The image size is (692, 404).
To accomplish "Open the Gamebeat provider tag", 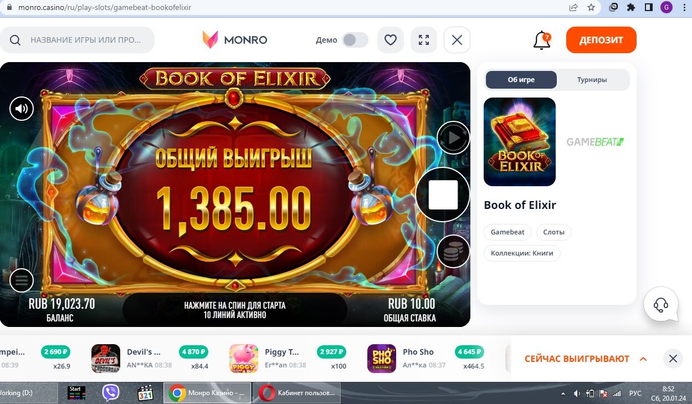I will 508,232.
